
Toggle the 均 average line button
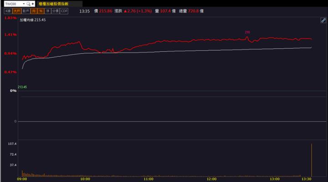(34, 11)
